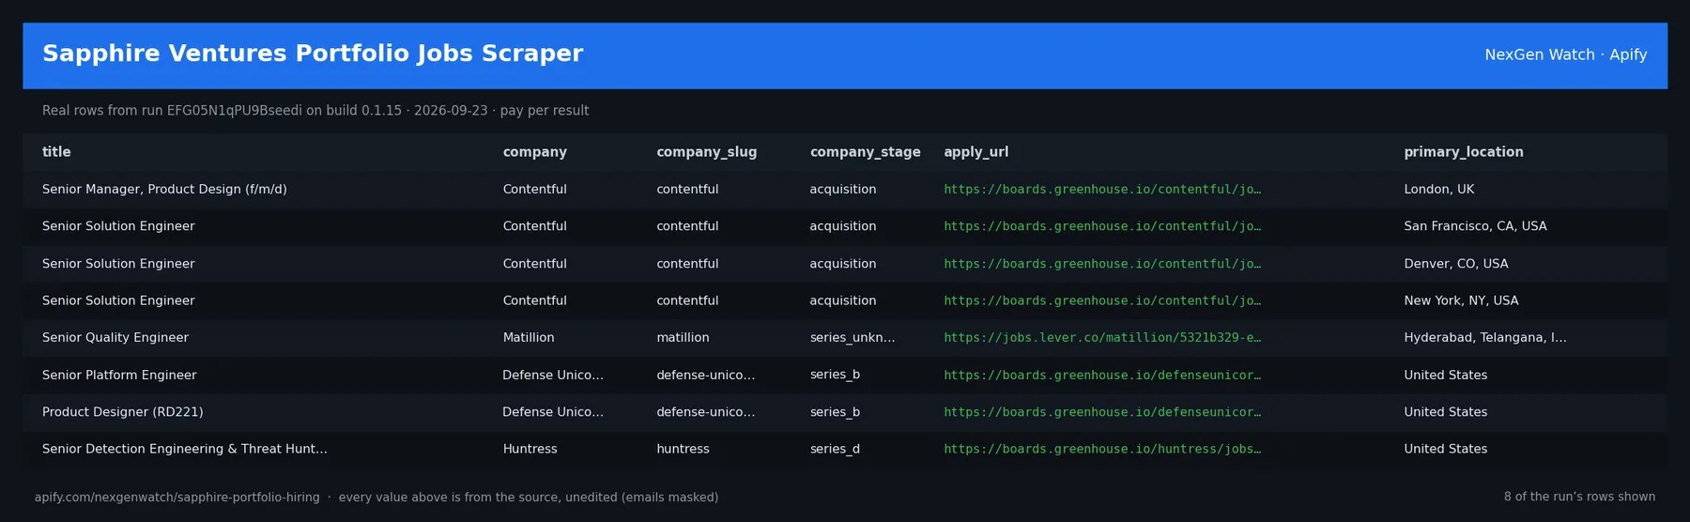
Task: Click company 'Defense Unico…' in Senior Platform Engineer row
Action: pyautogui.click(x=553, y=375)
